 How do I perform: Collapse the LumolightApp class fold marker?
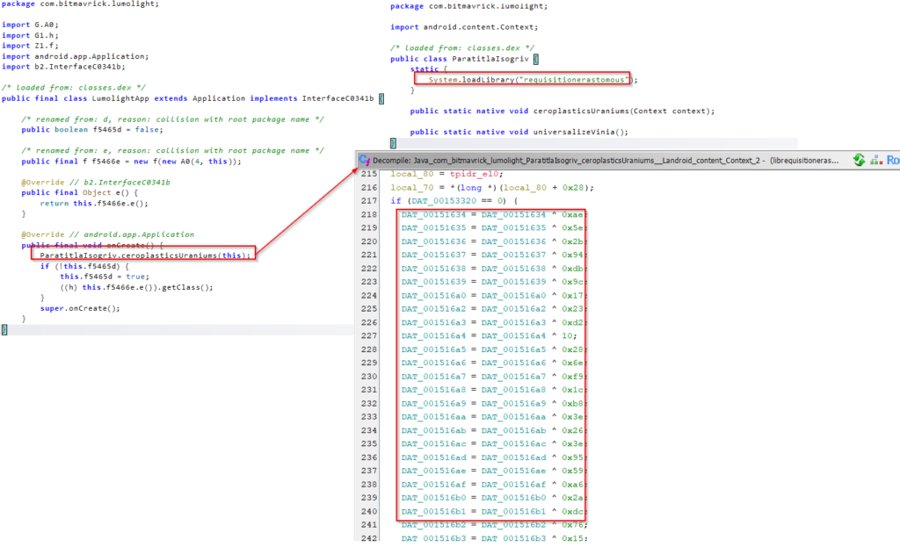pyautogui.click(x=380, y=98)
